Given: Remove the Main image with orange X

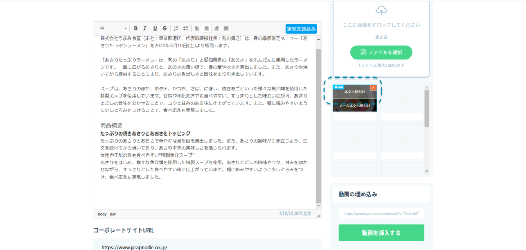Looking at the screenshot, I should 373,87.
